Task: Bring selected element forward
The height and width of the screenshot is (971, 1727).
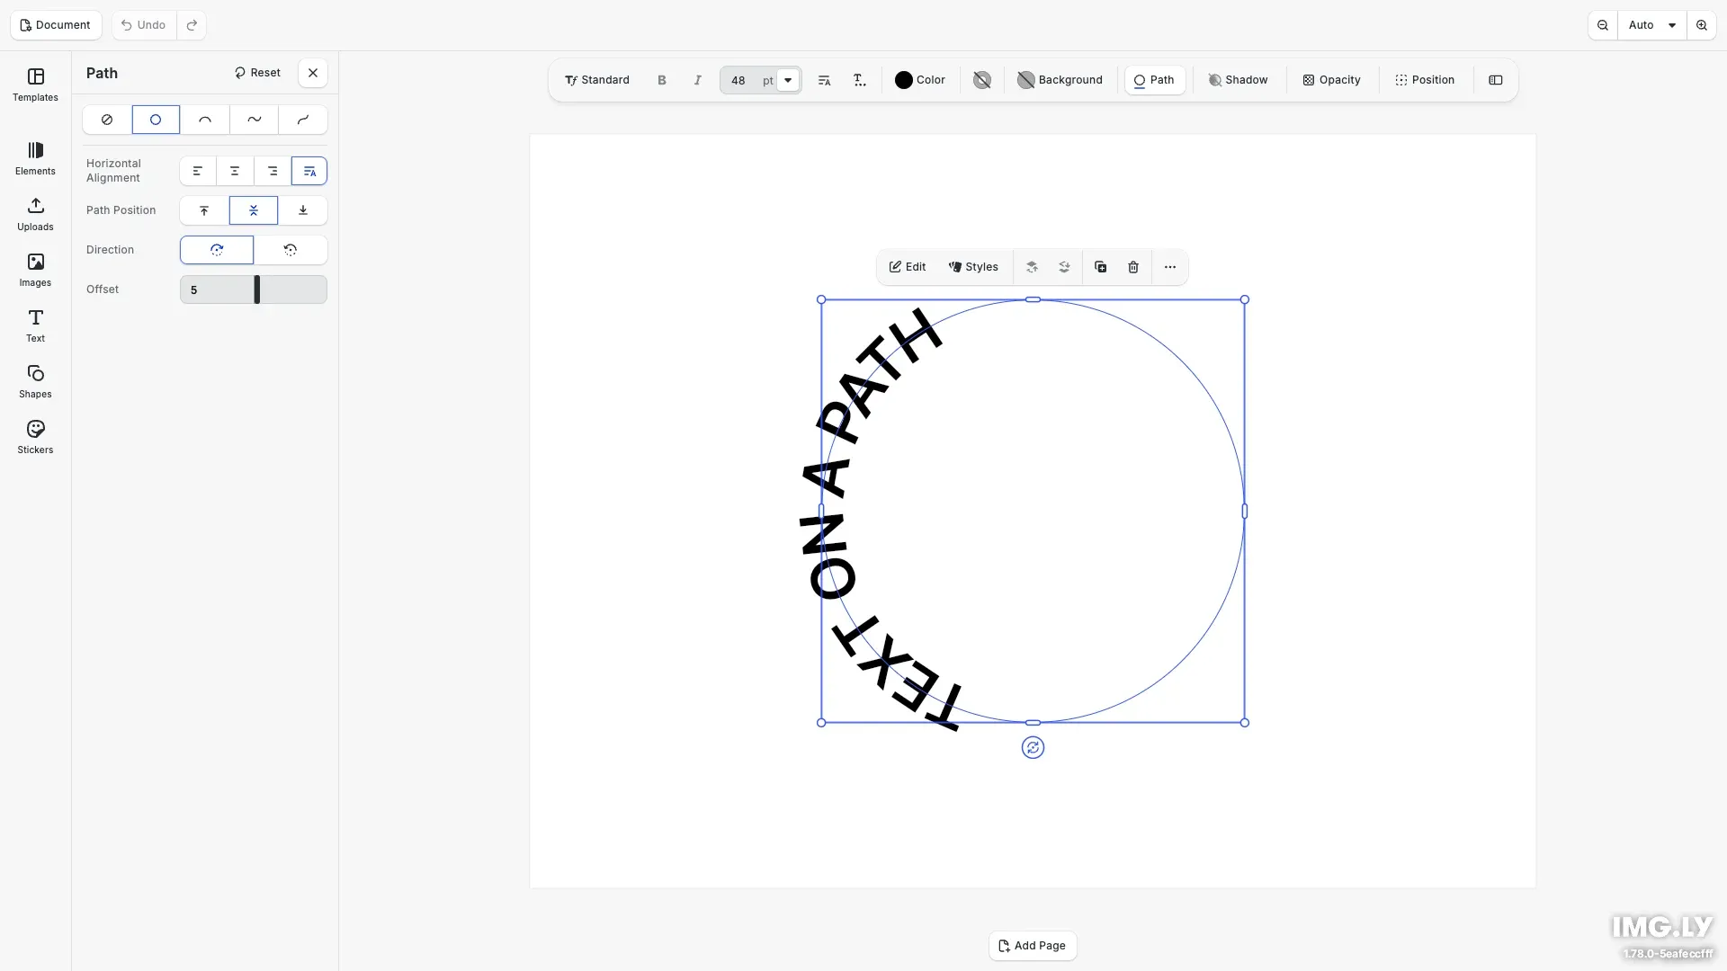Action: tap(1032, 267)
